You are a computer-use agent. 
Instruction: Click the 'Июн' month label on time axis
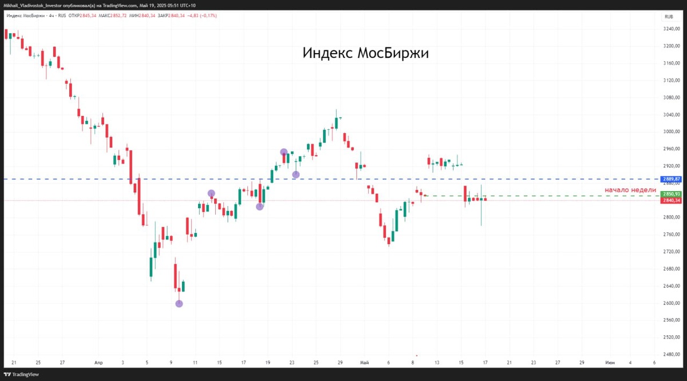pyautogui.click(x=610, y=363)
